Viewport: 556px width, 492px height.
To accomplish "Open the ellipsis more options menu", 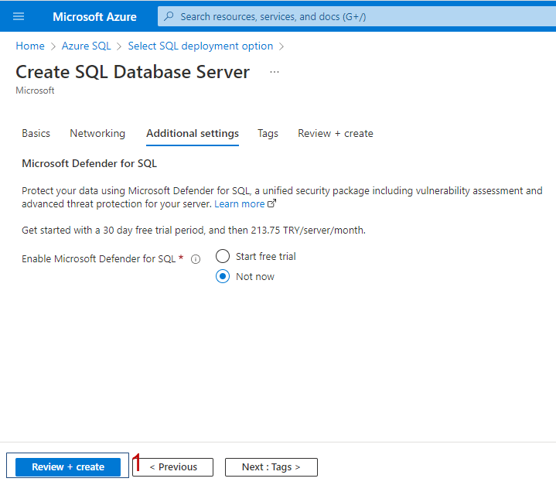I will pos(274,72).
